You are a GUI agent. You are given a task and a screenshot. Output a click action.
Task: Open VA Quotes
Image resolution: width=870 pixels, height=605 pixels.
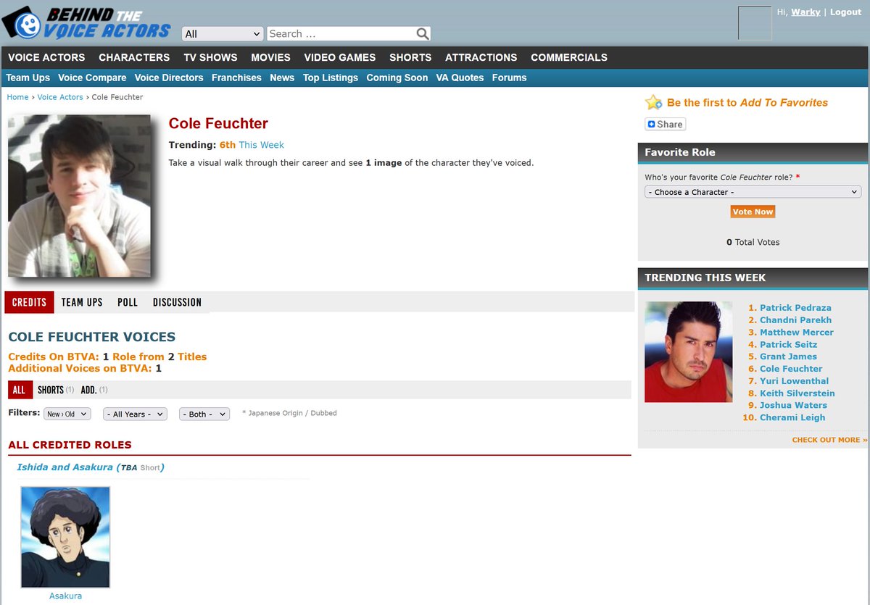460,78
